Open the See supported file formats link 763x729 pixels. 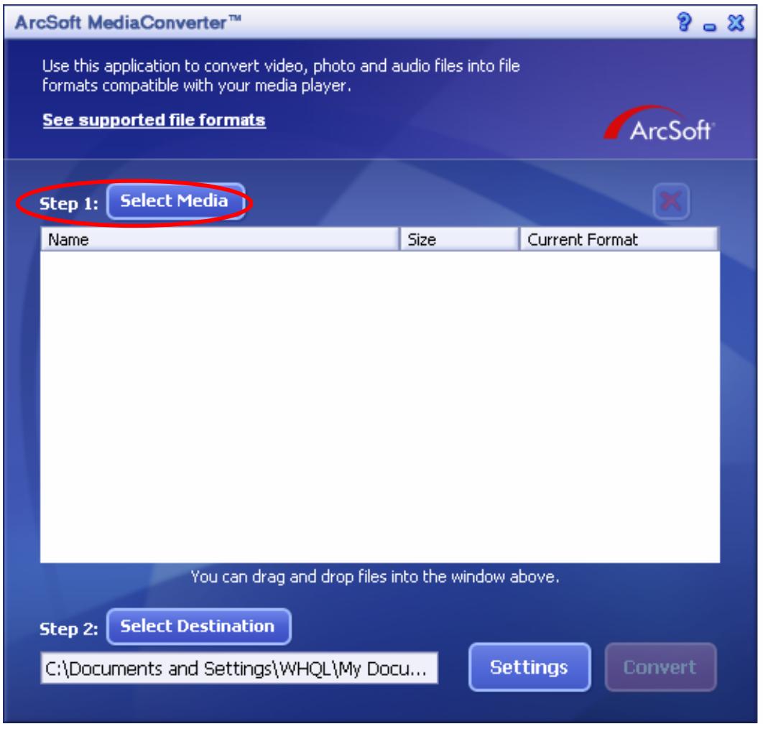154,120
